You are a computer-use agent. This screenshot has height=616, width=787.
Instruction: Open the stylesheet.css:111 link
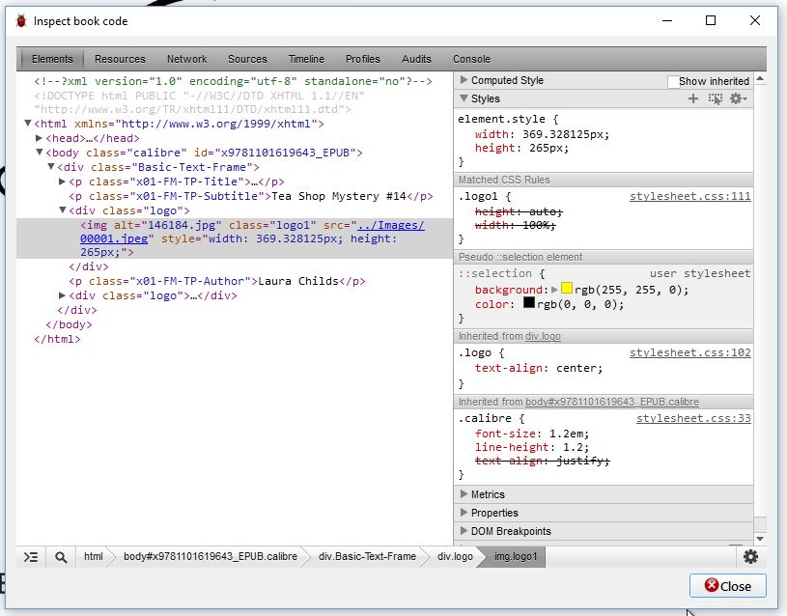coord(689,197)
